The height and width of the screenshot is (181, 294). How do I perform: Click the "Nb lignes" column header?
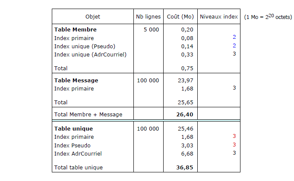tap(148, 17)
